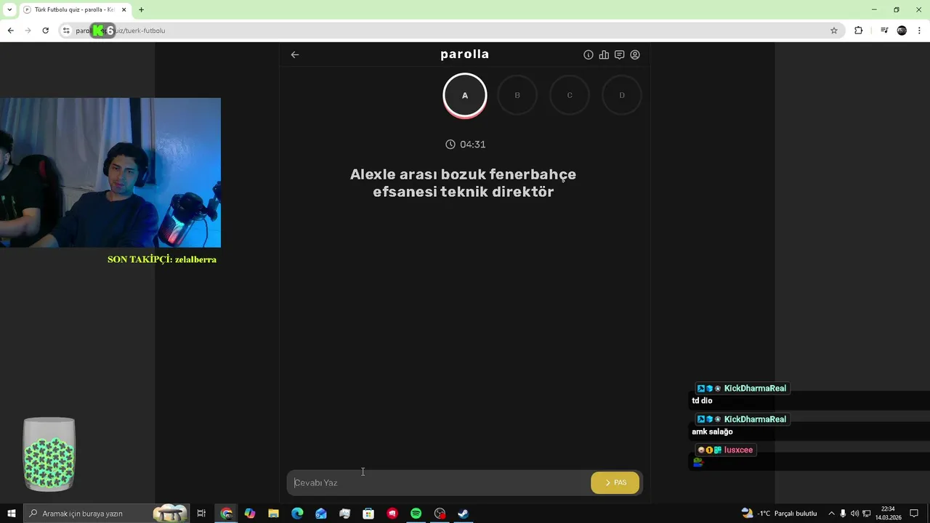Open the volume control in system tray
This screenshot has height=523, width=930.
[x=854, y=514]
